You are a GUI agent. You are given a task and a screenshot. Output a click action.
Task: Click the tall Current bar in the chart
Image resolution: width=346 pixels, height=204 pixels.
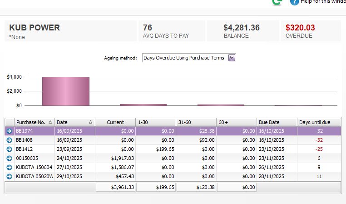coord(66,91)
